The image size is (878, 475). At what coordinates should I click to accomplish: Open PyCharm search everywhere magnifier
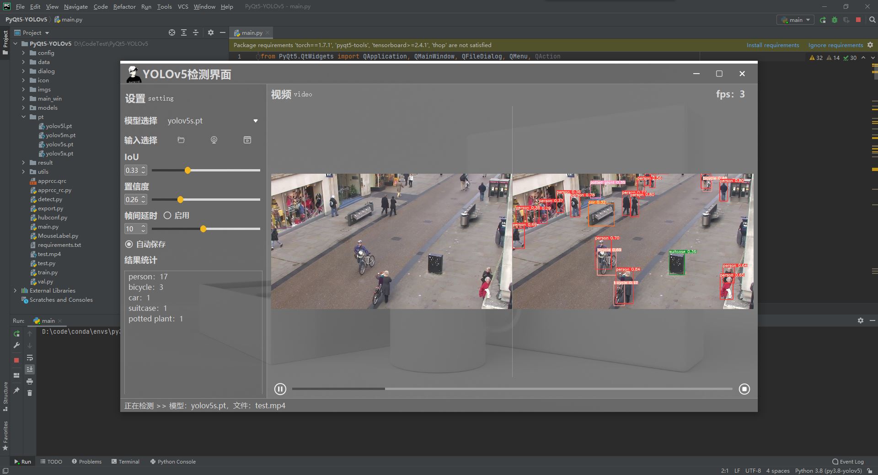coord(872,20)
